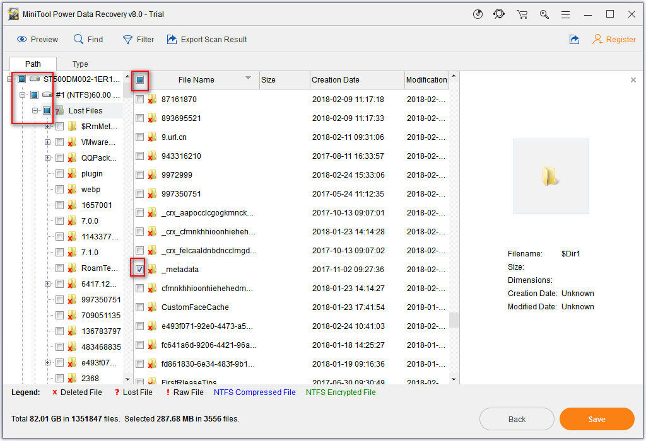Select the RoamTe... folder in tree

pos(100,268)
